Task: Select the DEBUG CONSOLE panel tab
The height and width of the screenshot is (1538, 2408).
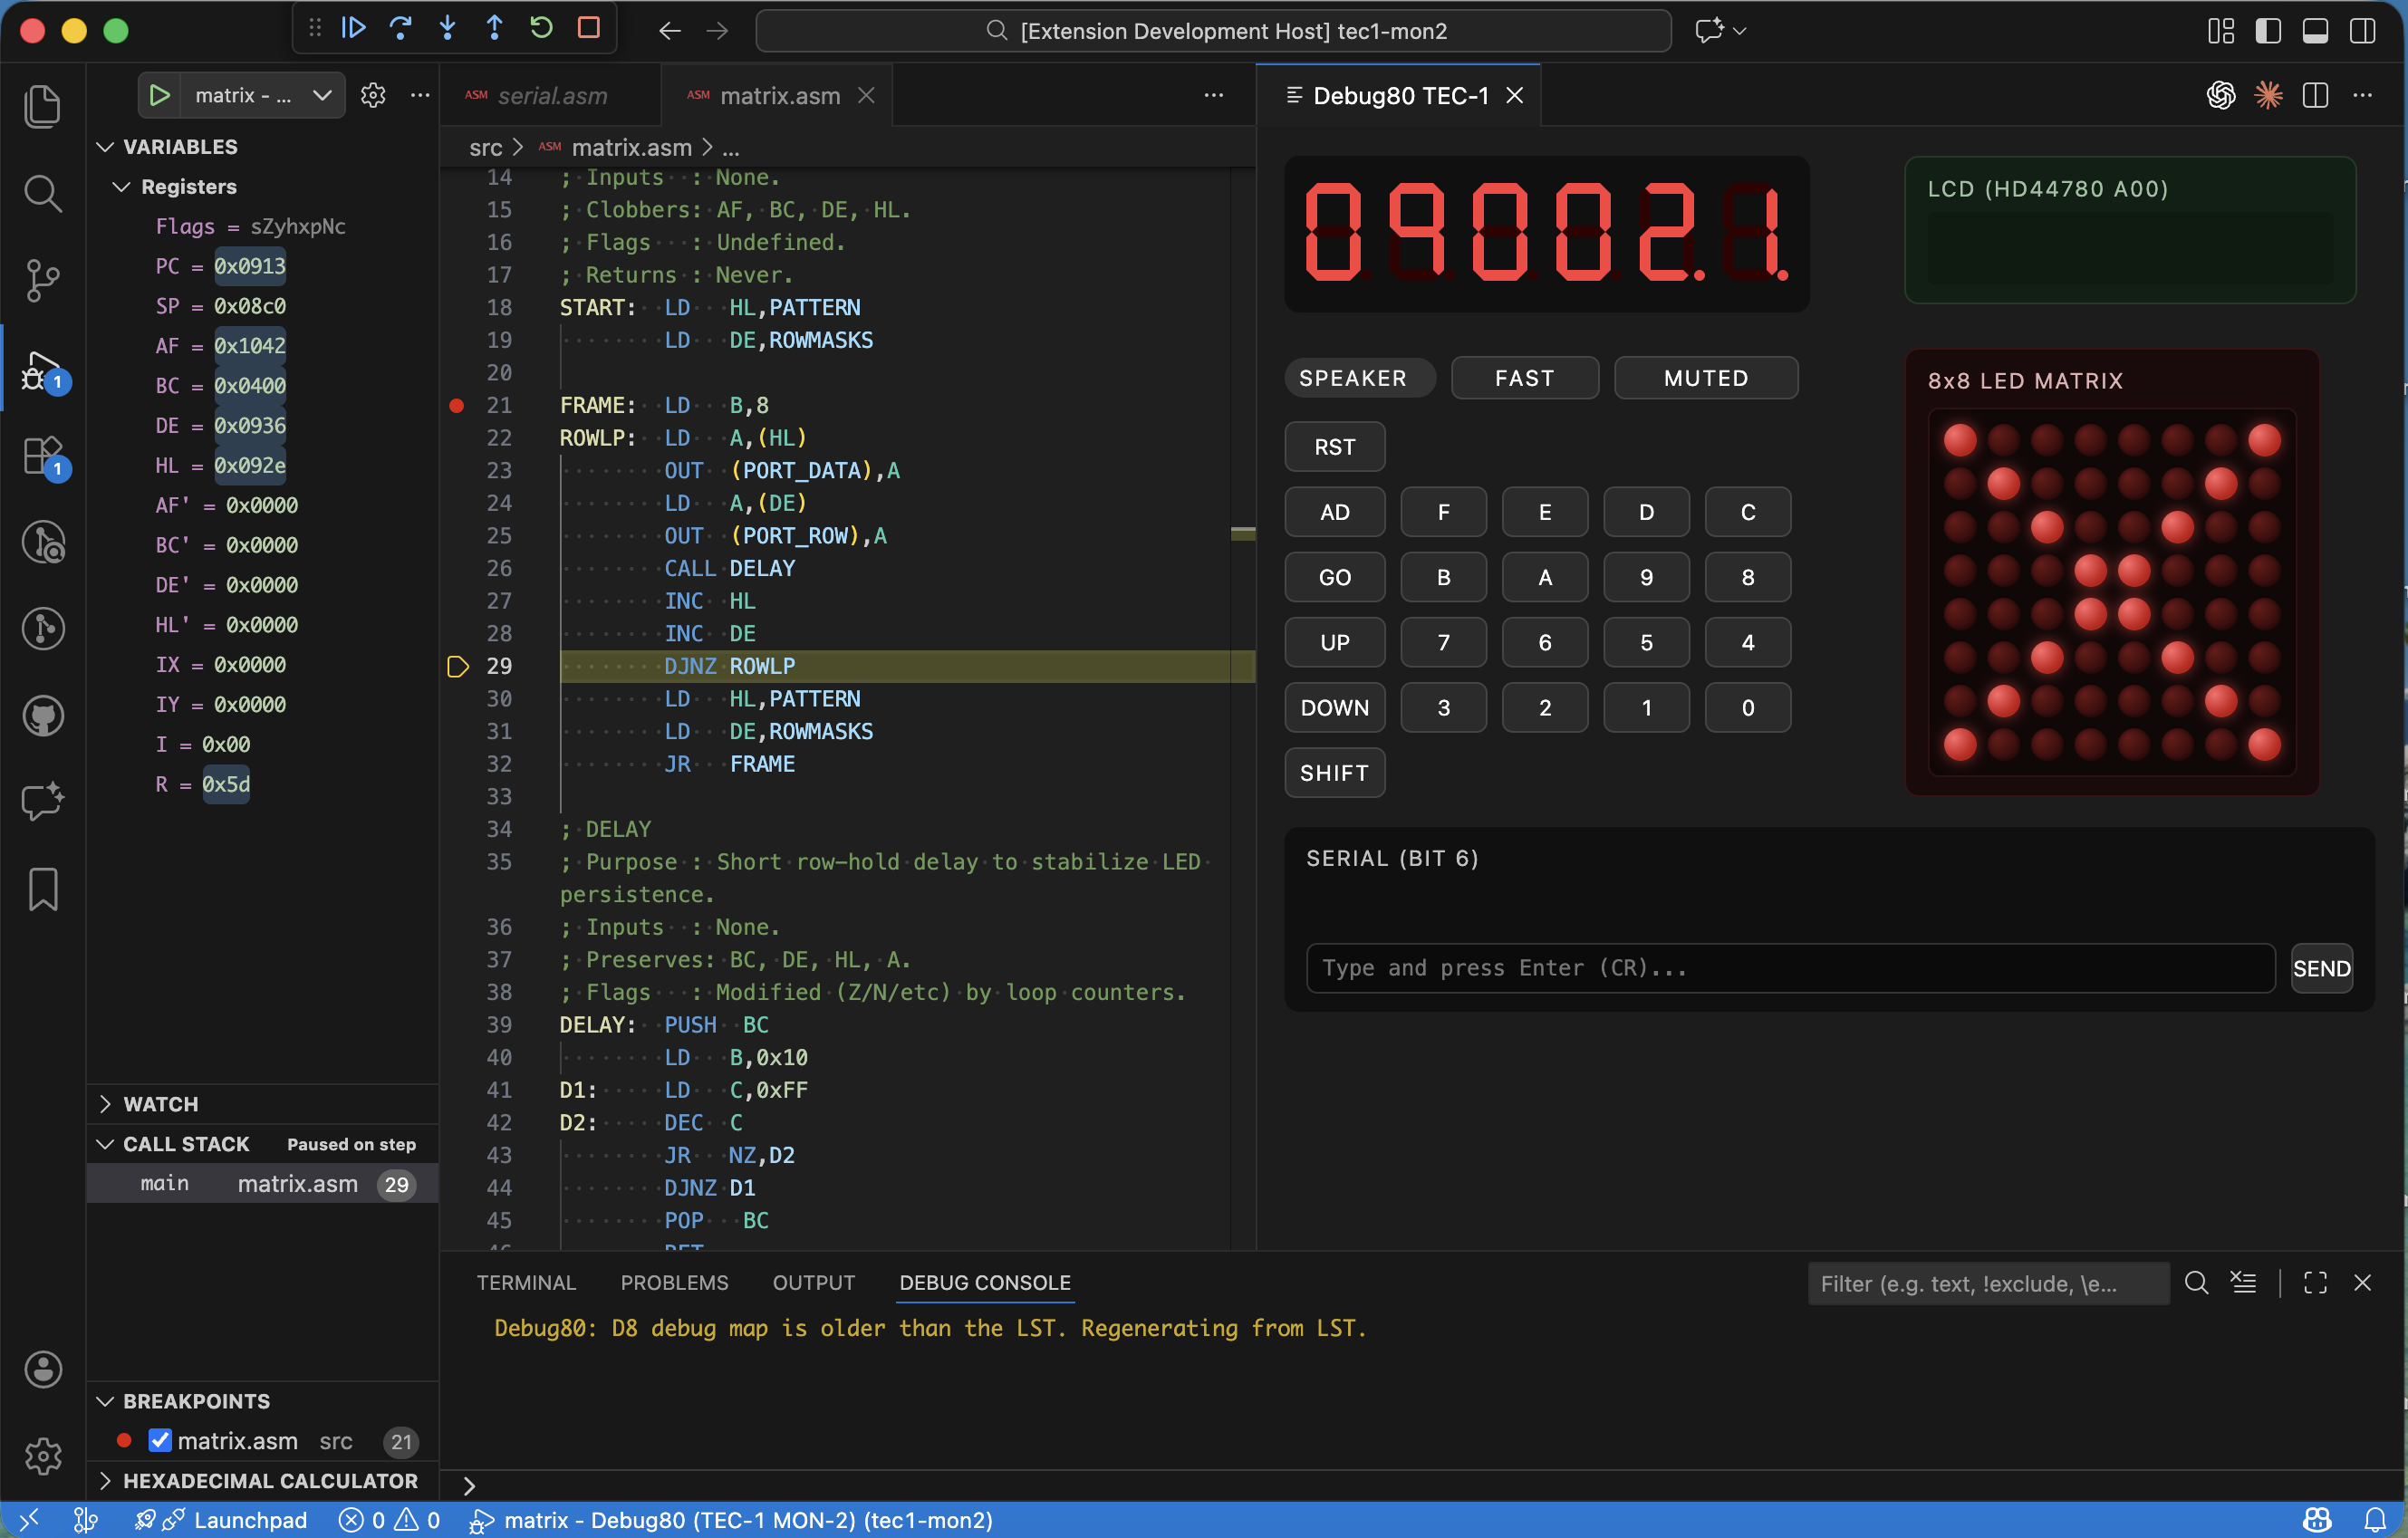Action: [x=985, y=1283]
